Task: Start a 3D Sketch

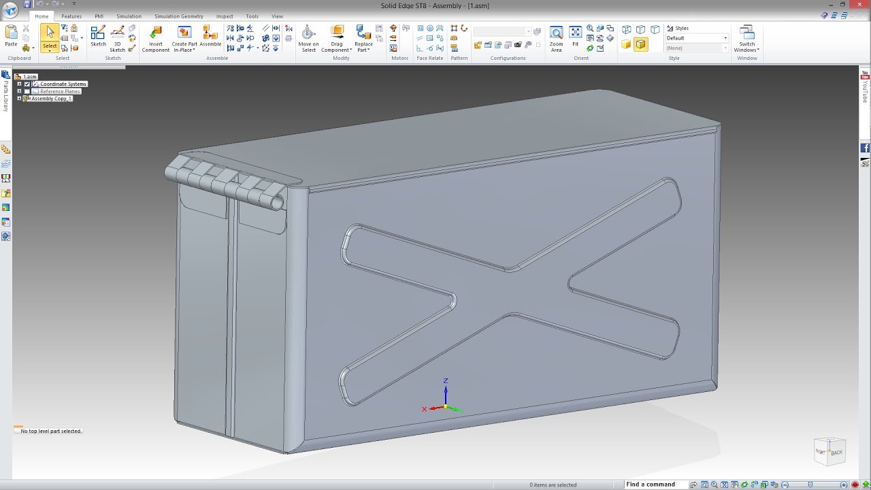Action: coord(118,39)
